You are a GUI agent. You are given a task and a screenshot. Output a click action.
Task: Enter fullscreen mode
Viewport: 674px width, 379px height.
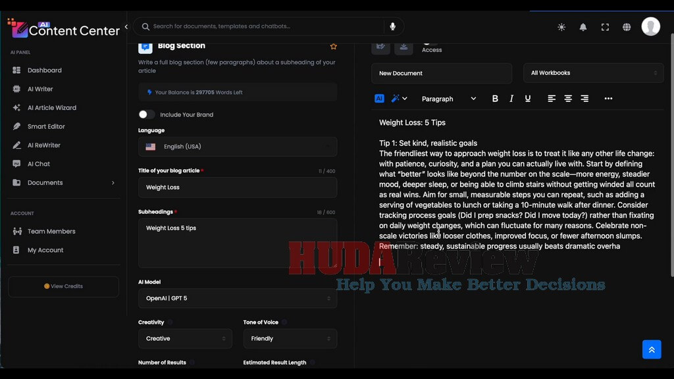[x=605, y=27]
